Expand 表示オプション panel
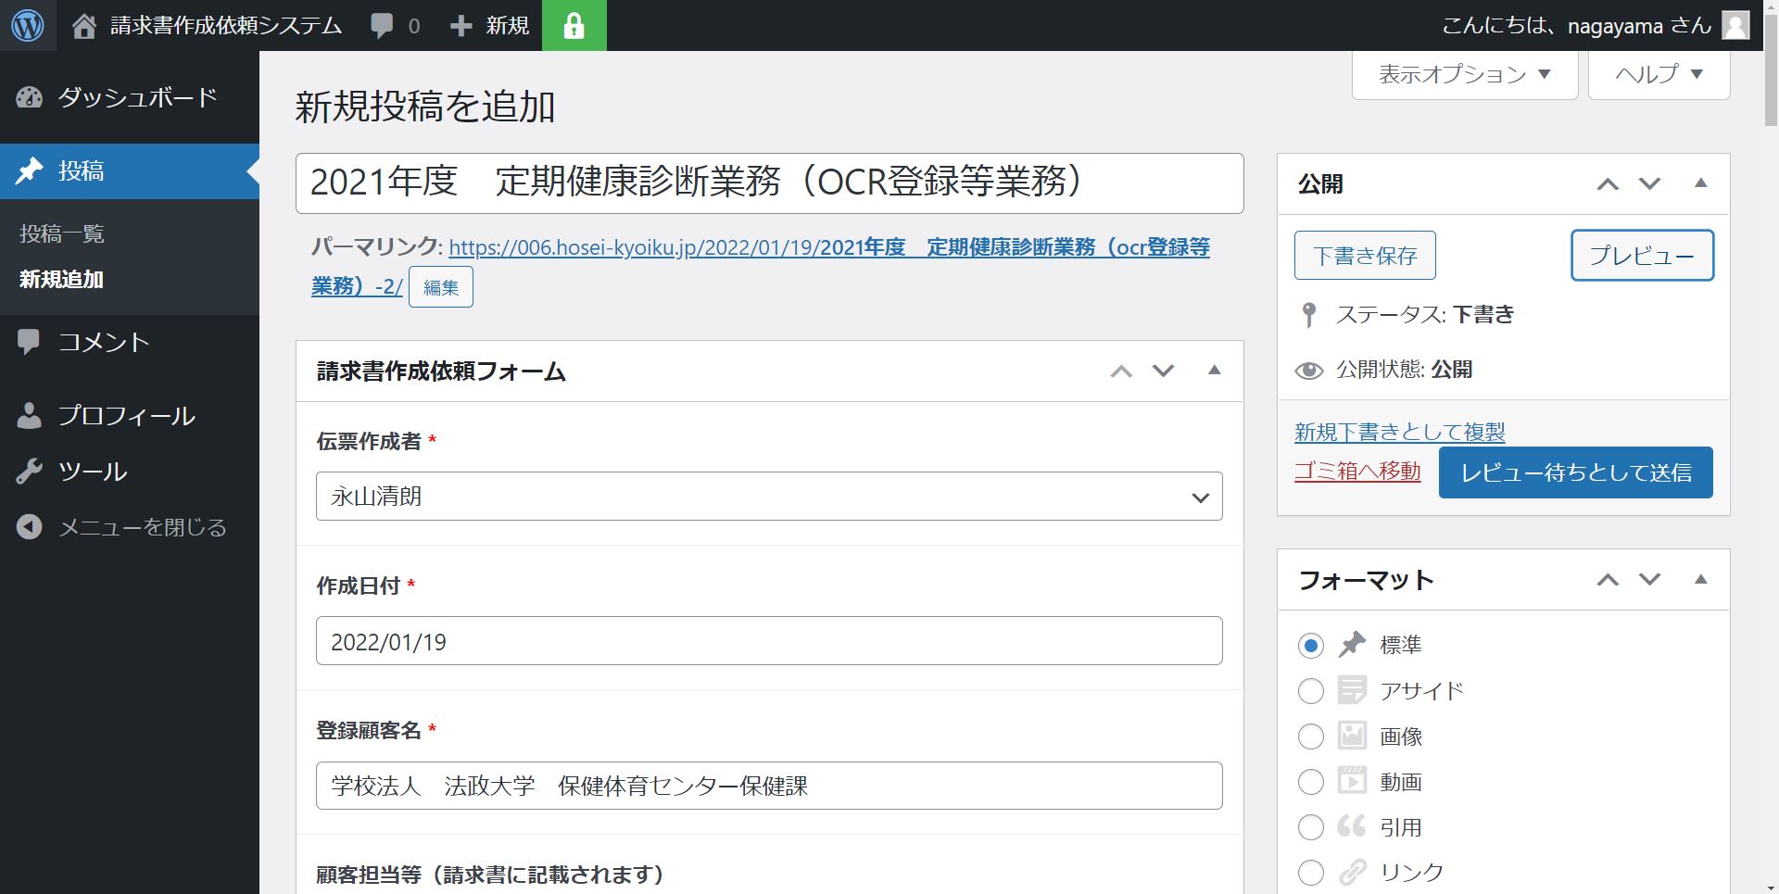 click(x=1464, y=74)
